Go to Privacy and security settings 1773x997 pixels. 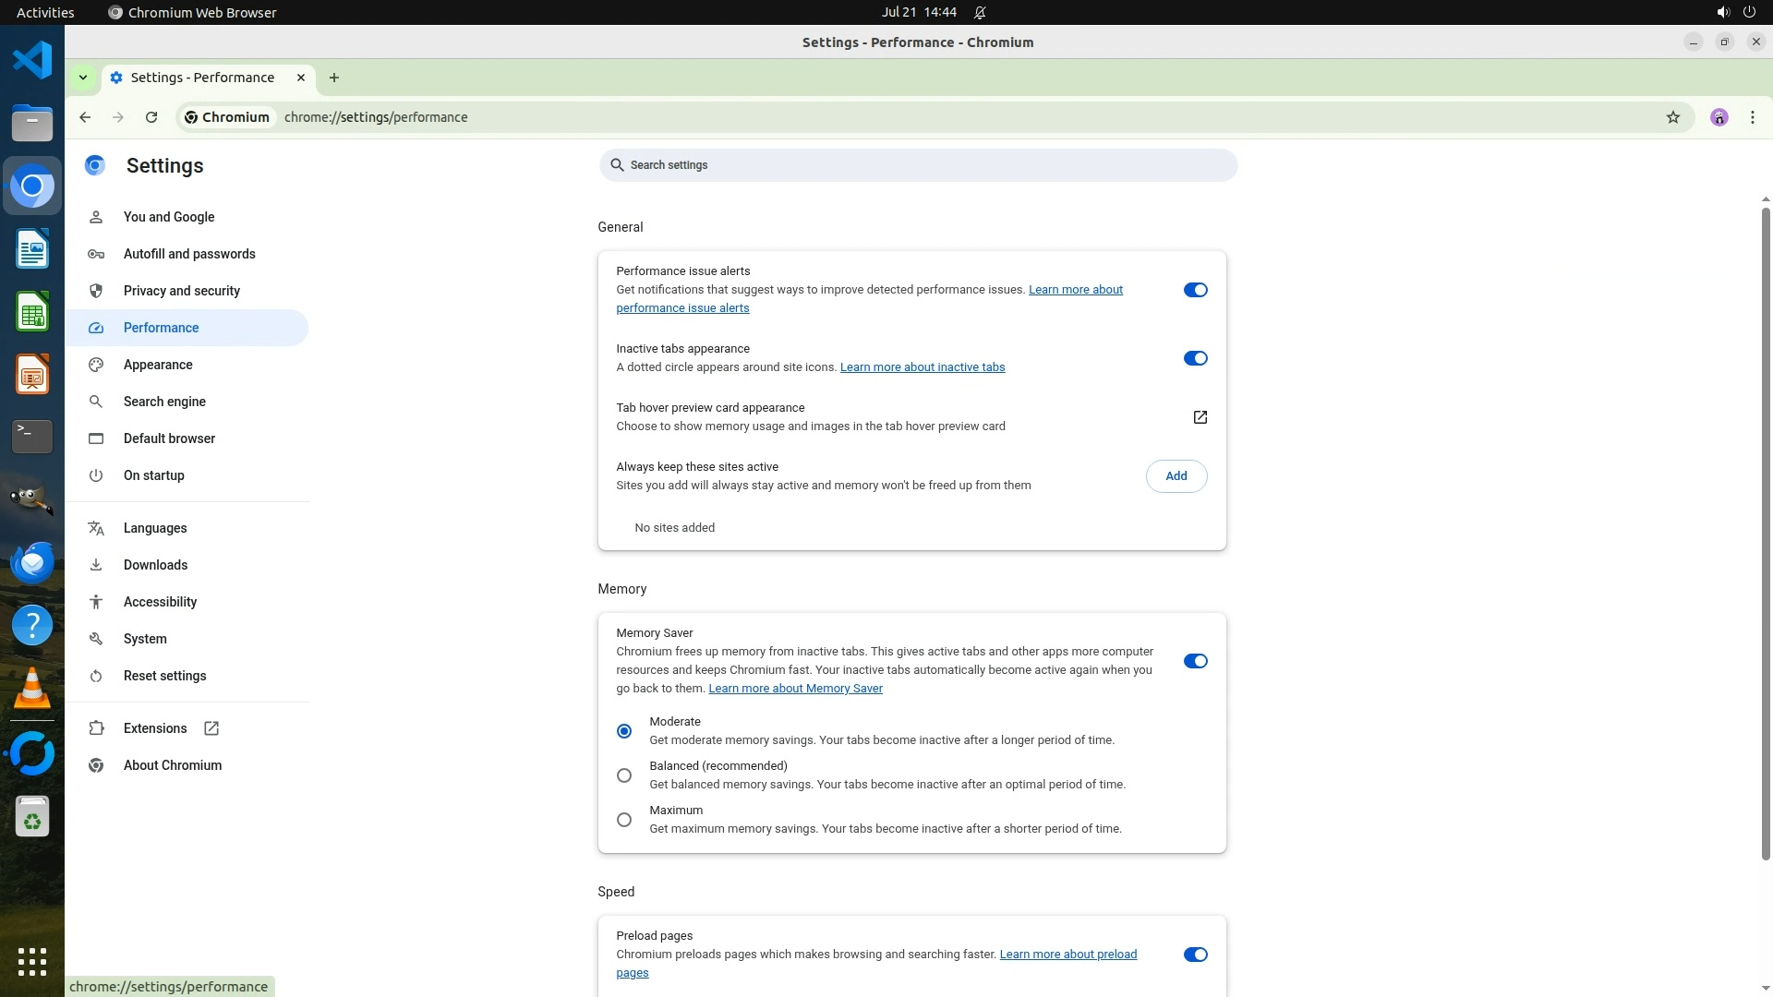[181, 291]
